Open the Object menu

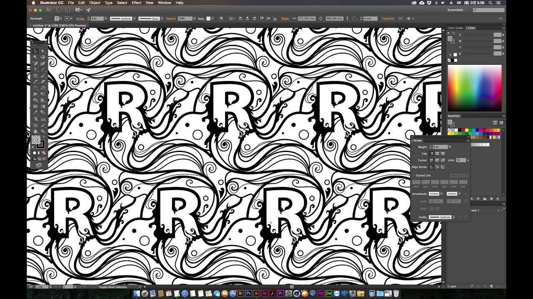point(95,2)
